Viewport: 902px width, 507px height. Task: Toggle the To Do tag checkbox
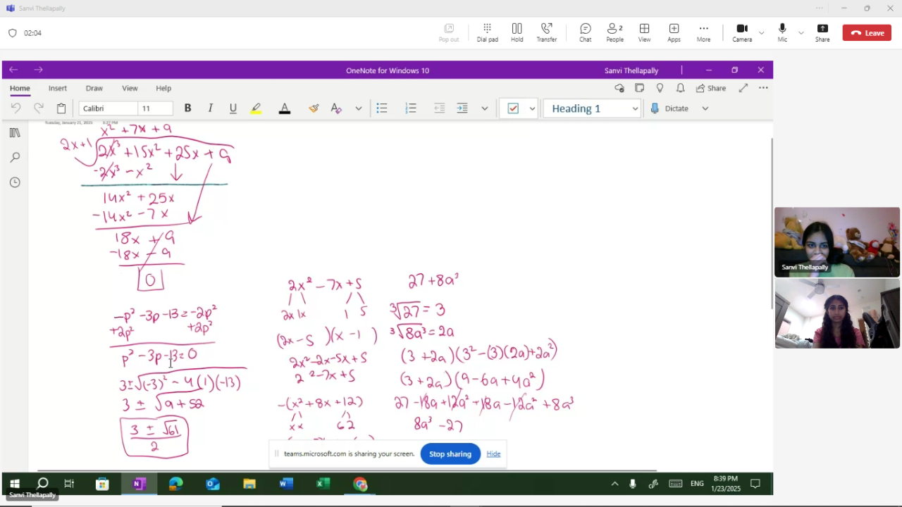pyautogui.click(x=513, y=108)
